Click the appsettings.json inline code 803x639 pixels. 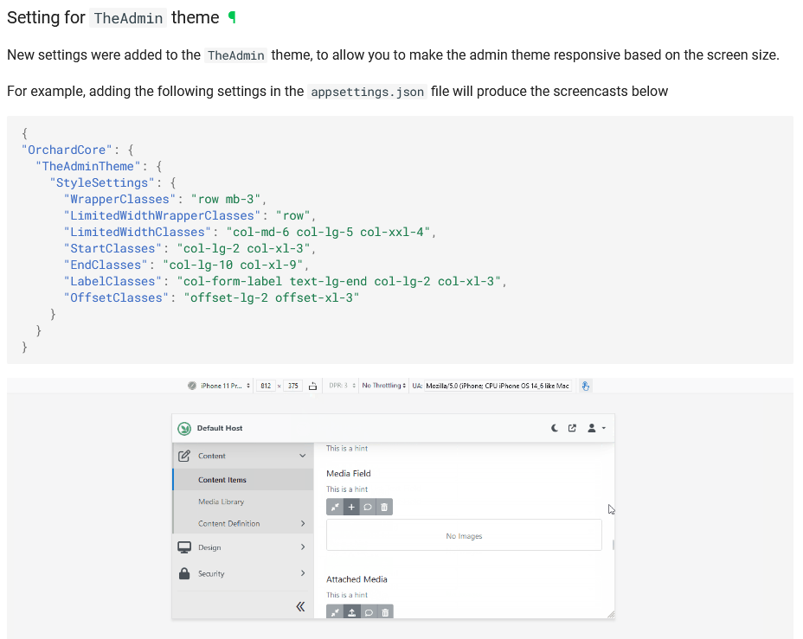(367, 92)
